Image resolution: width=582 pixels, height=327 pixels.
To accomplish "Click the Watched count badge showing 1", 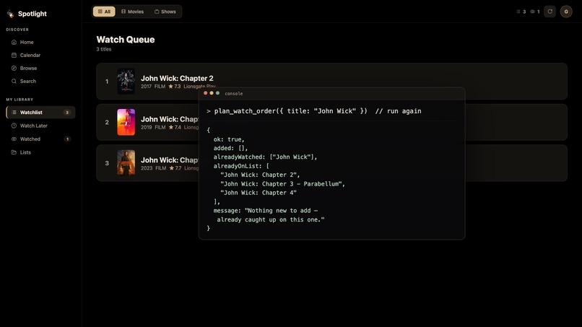I will point(67,139).
